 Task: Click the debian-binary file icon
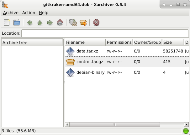[70, 72]
